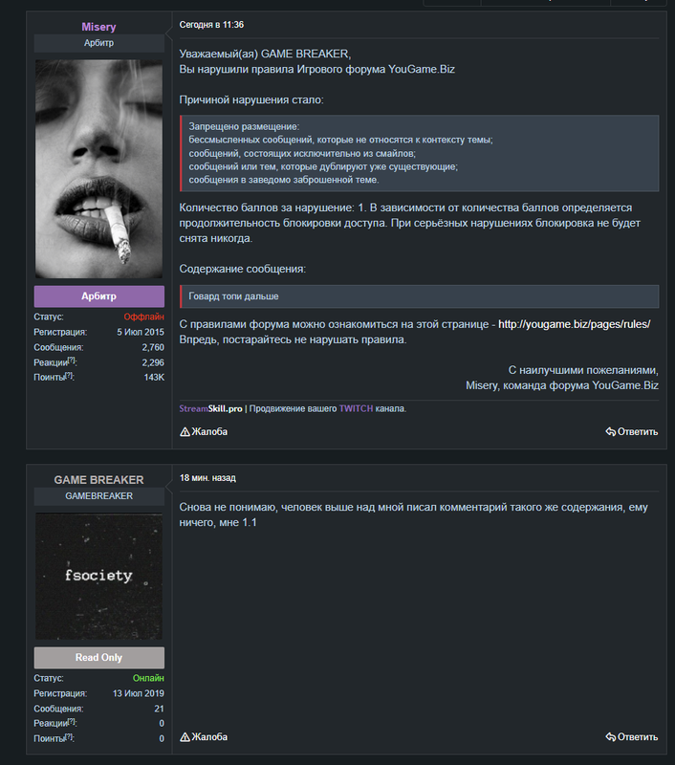Click the [?] beside GAME BREAKER's Поинты
Image resolution: width=675 pixels, height=765 pixels.
(x=69, y=736)
